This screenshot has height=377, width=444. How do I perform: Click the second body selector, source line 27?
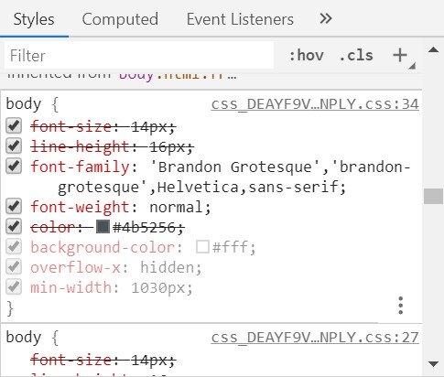[24, 338]
